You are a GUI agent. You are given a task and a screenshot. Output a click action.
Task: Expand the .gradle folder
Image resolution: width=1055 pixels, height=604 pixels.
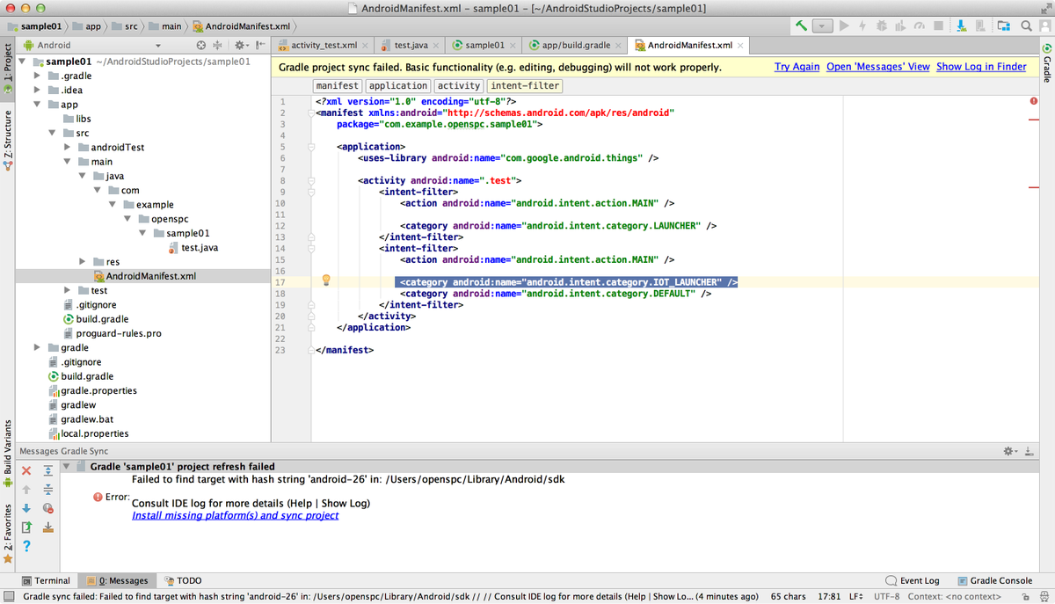pos(38,76)
